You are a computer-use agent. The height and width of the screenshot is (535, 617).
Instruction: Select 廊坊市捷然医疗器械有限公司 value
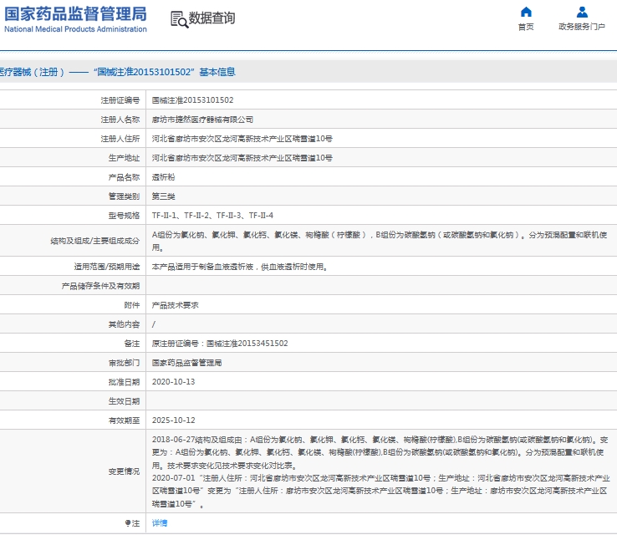(x=202, y=120)
